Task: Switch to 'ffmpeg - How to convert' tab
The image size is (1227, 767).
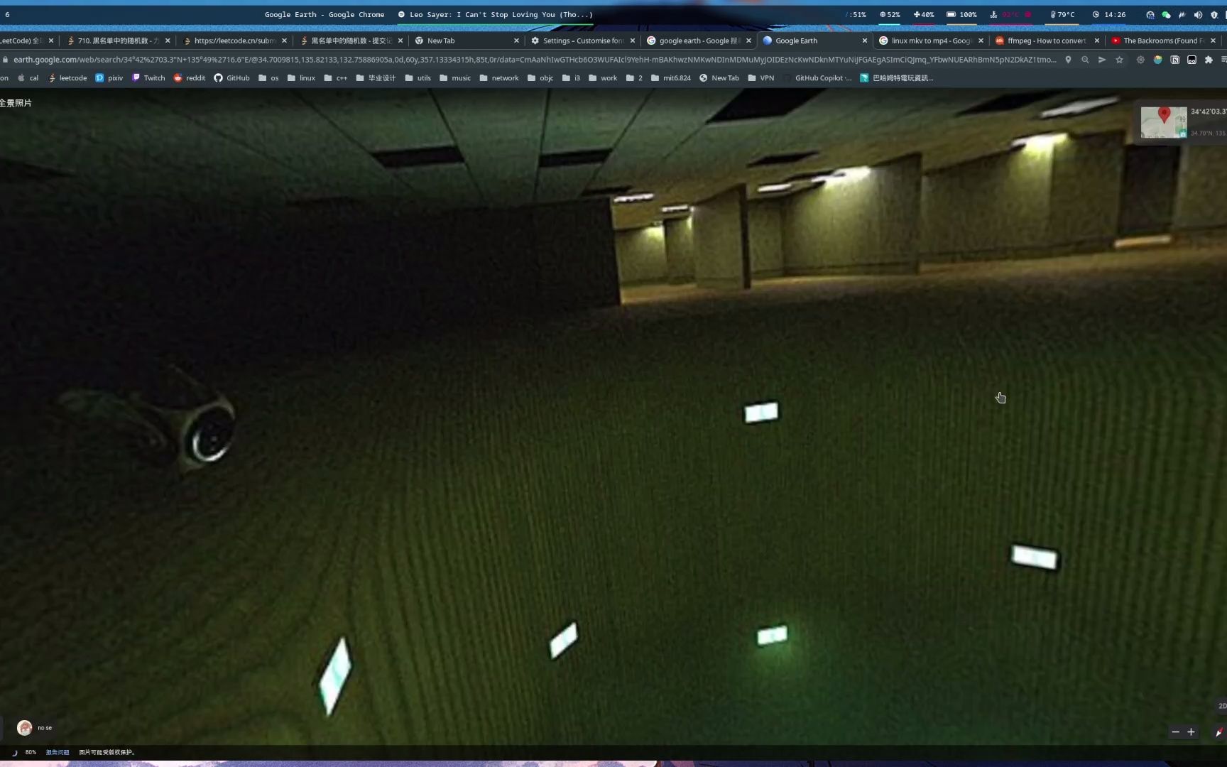Action: (x=1047, y=40)
